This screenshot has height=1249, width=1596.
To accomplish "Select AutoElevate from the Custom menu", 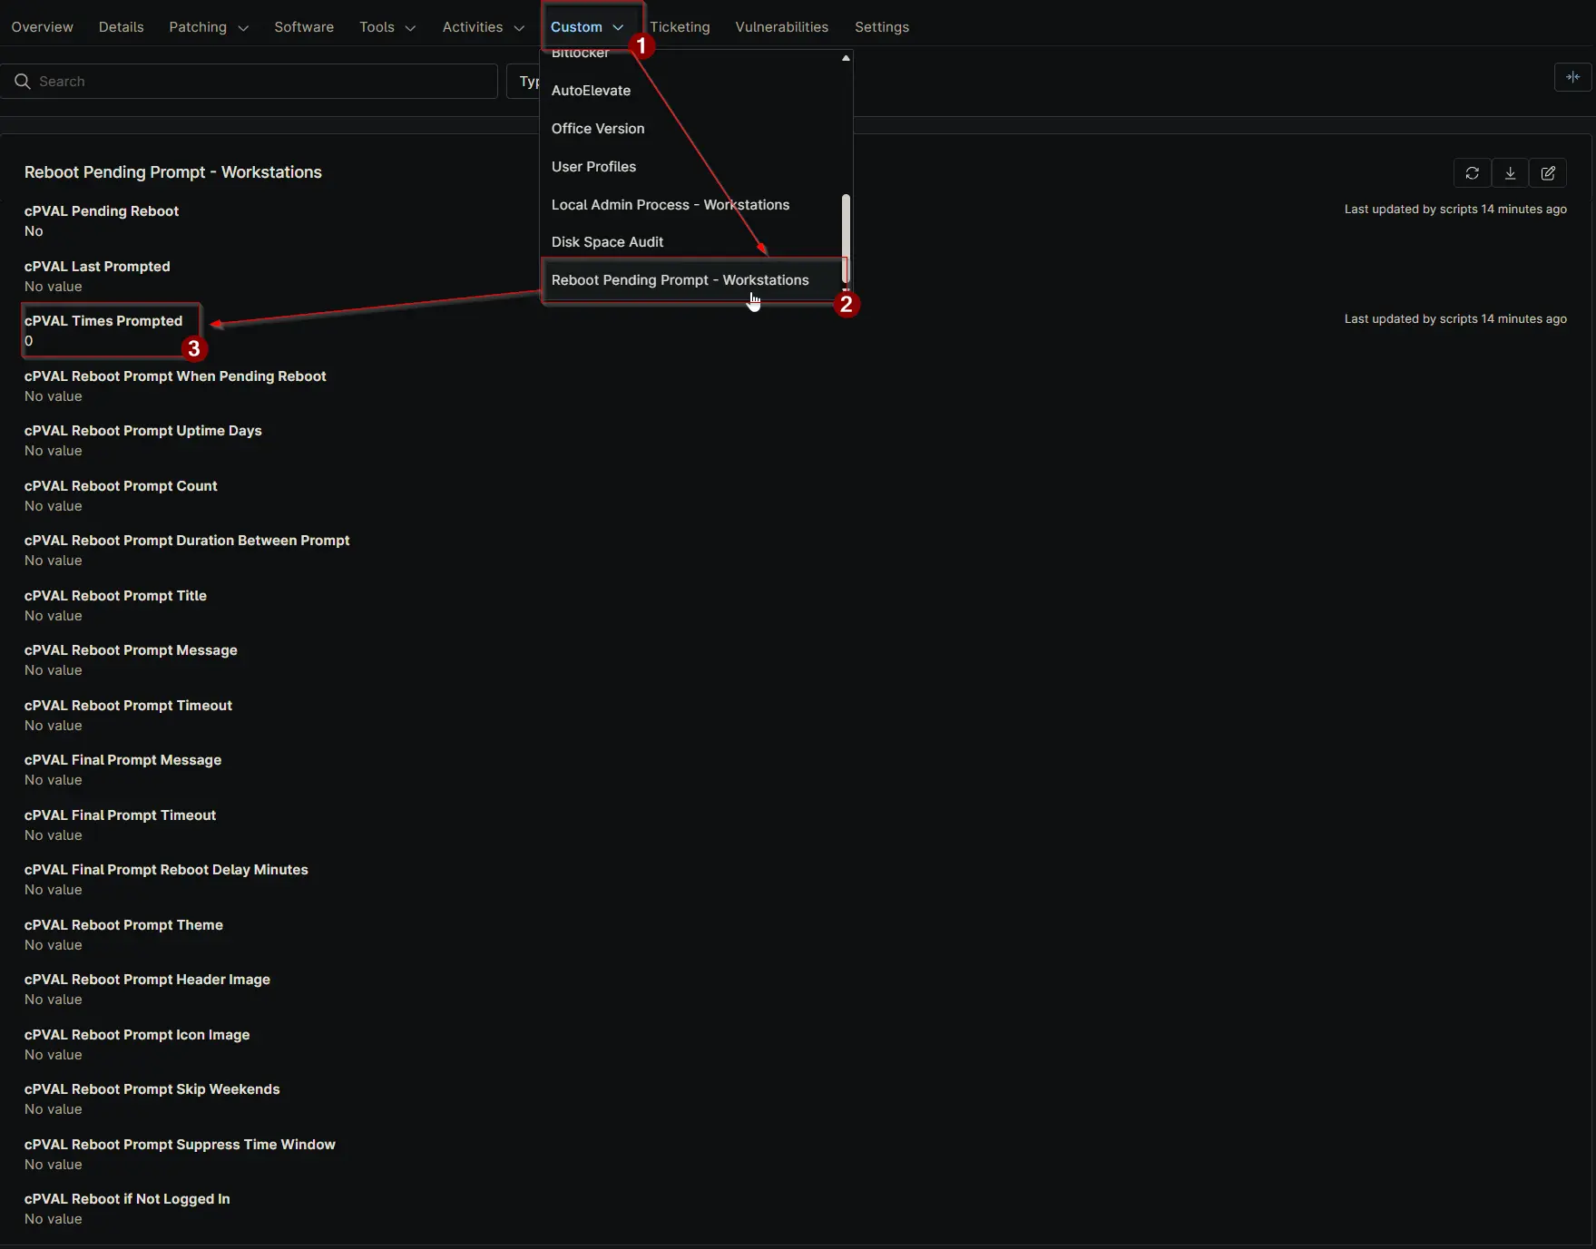I will [x=591, y=91].
